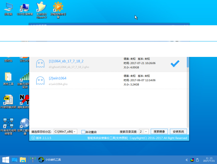Click the Windows Start button
217x164 pixels.
[x=6, y=159]
